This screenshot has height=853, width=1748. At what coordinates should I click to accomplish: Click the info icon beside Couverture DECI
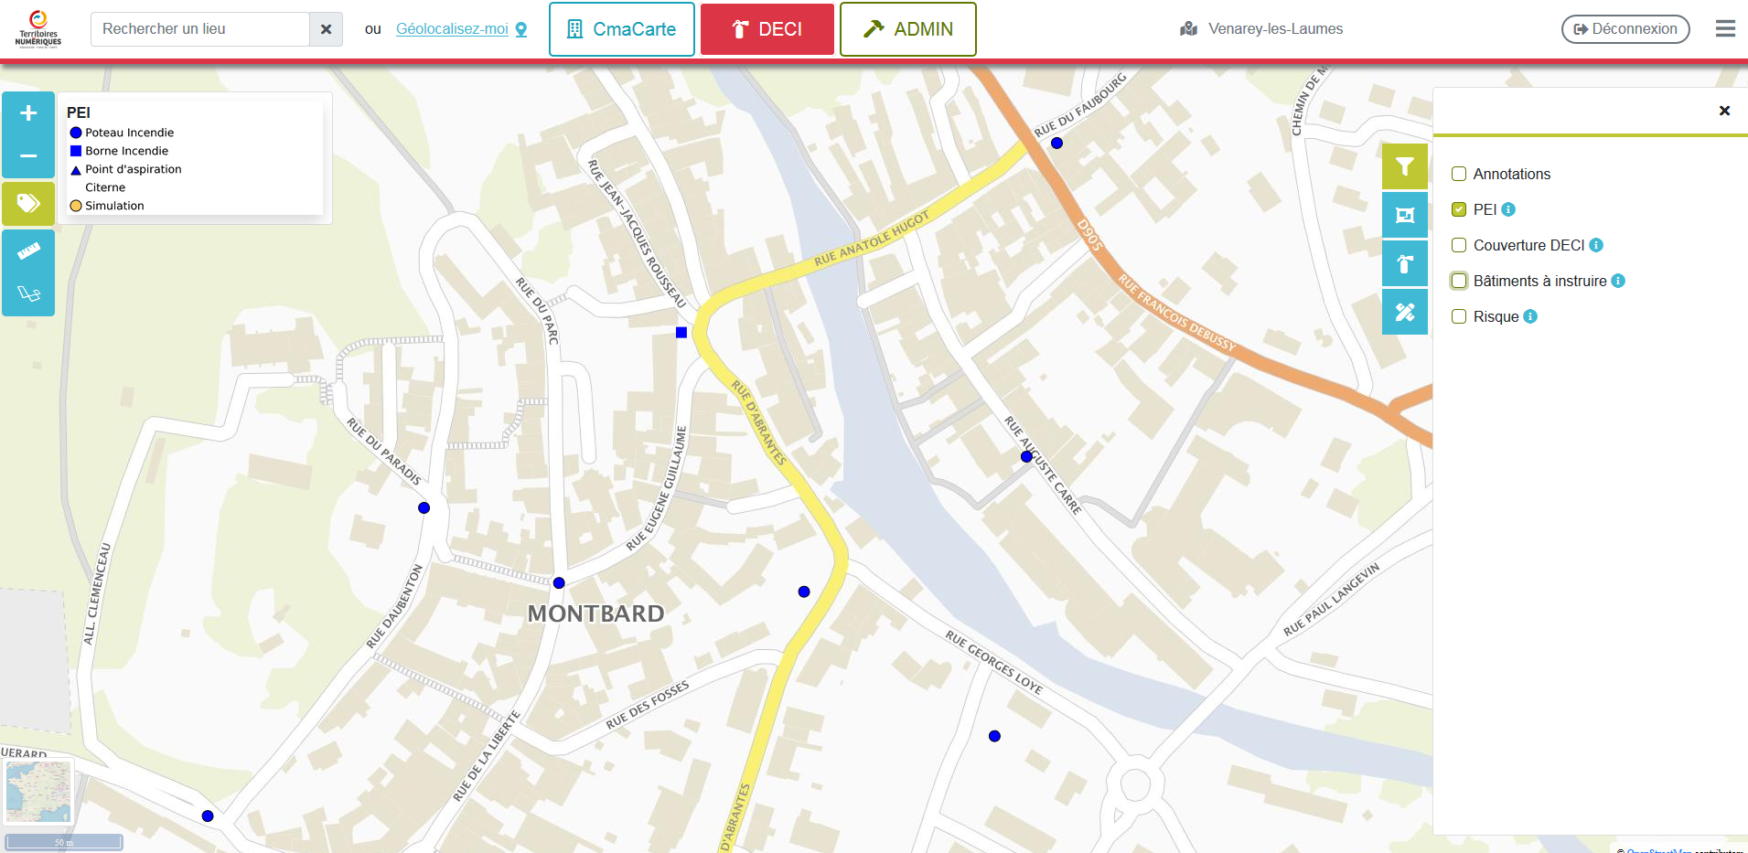(1596, 245)
